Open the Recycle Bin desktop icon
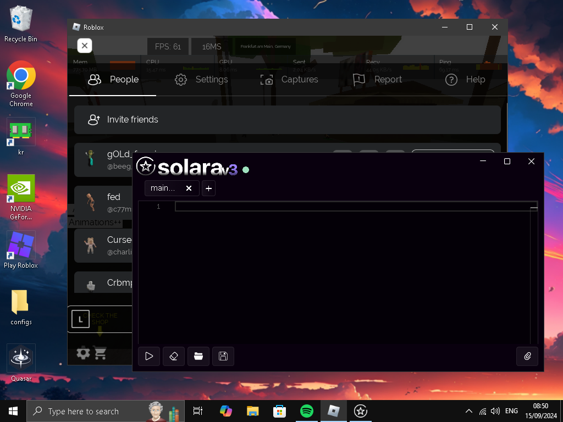The image size is (563, 422). pyautogui.click(x=21, y=24)
